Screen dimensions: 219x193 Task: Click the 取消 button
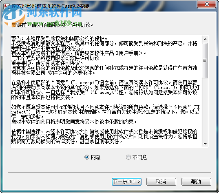point(161,182)
